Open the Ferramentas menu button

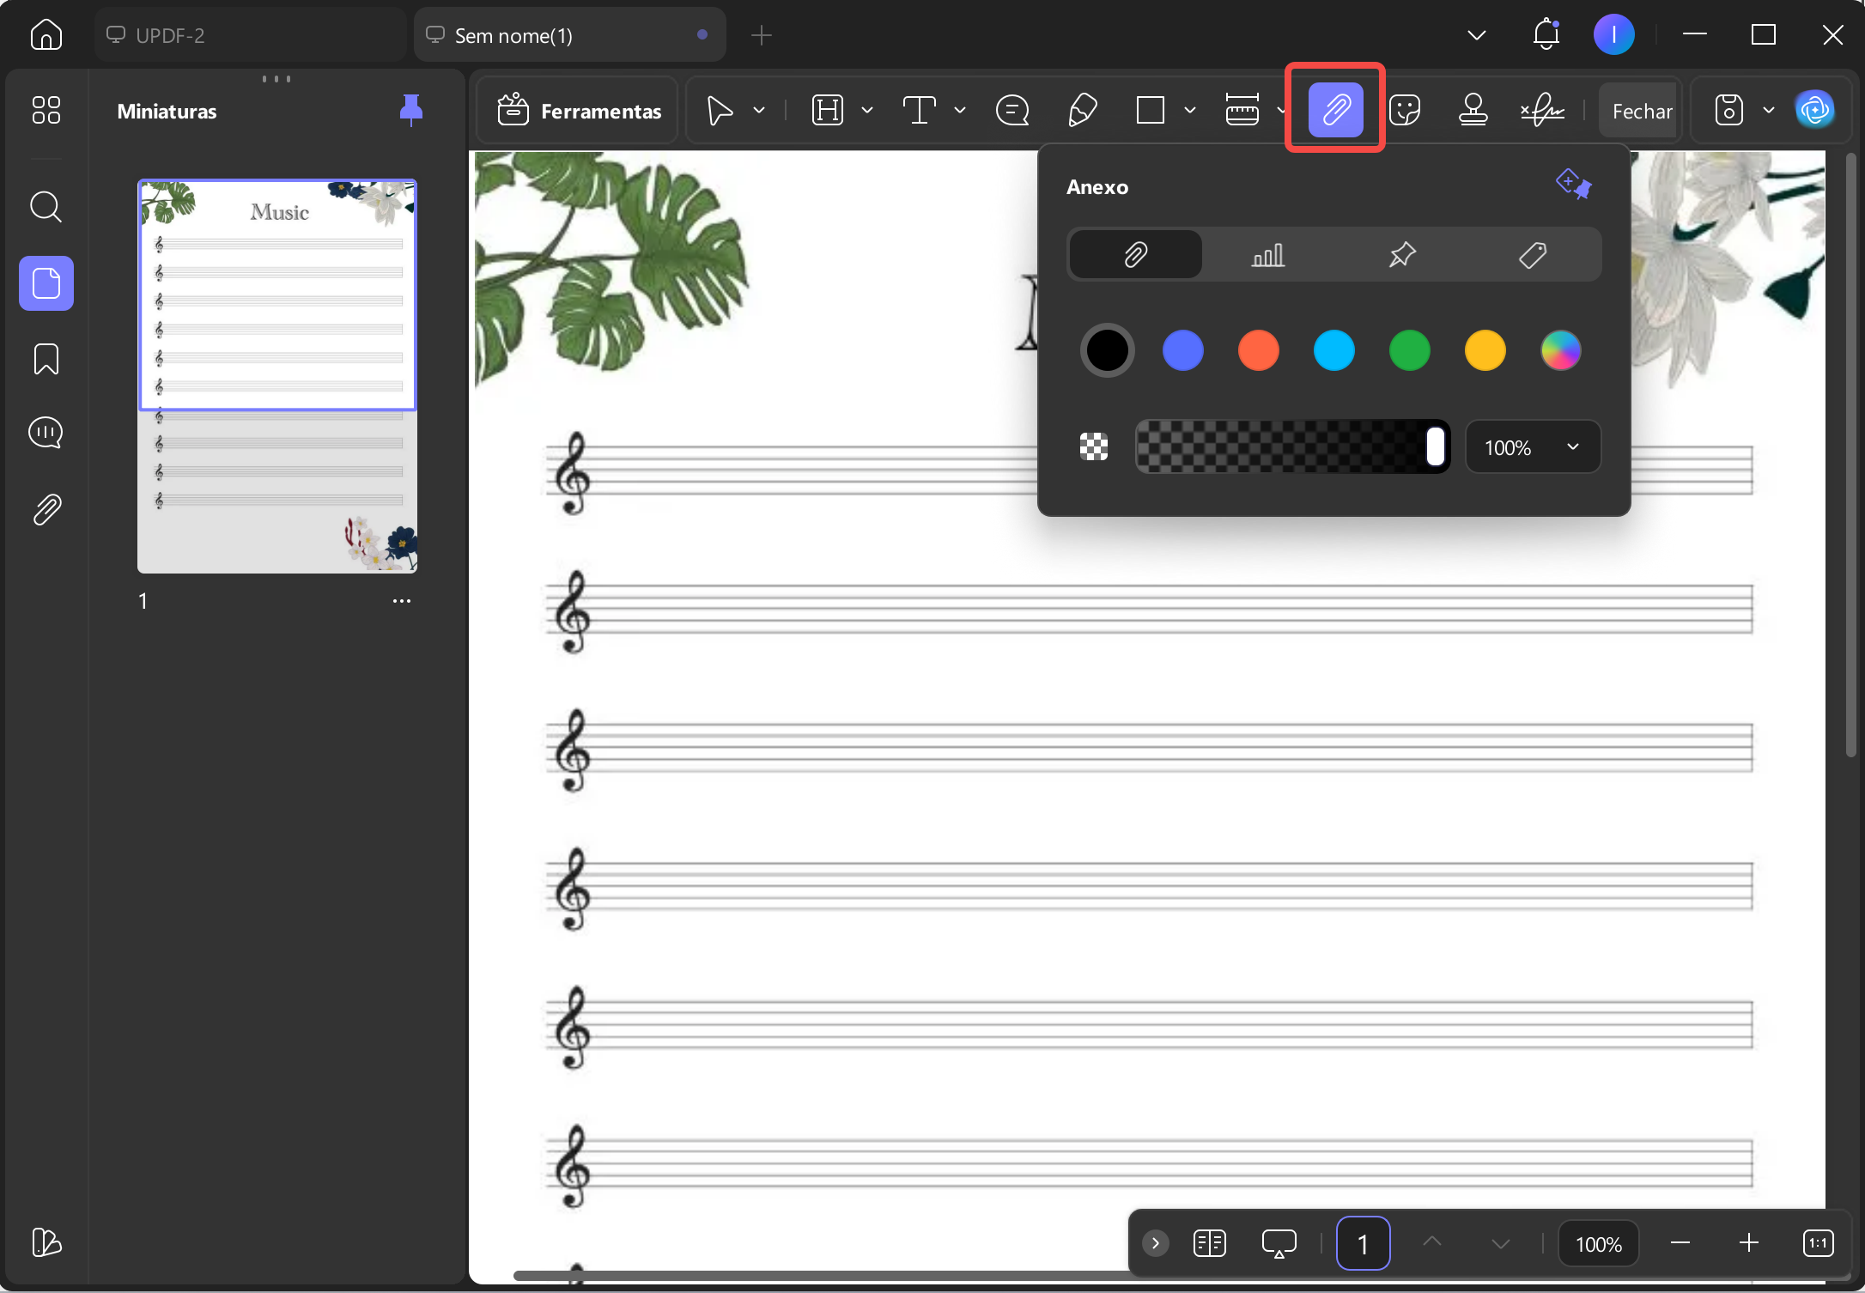(580, 111)
